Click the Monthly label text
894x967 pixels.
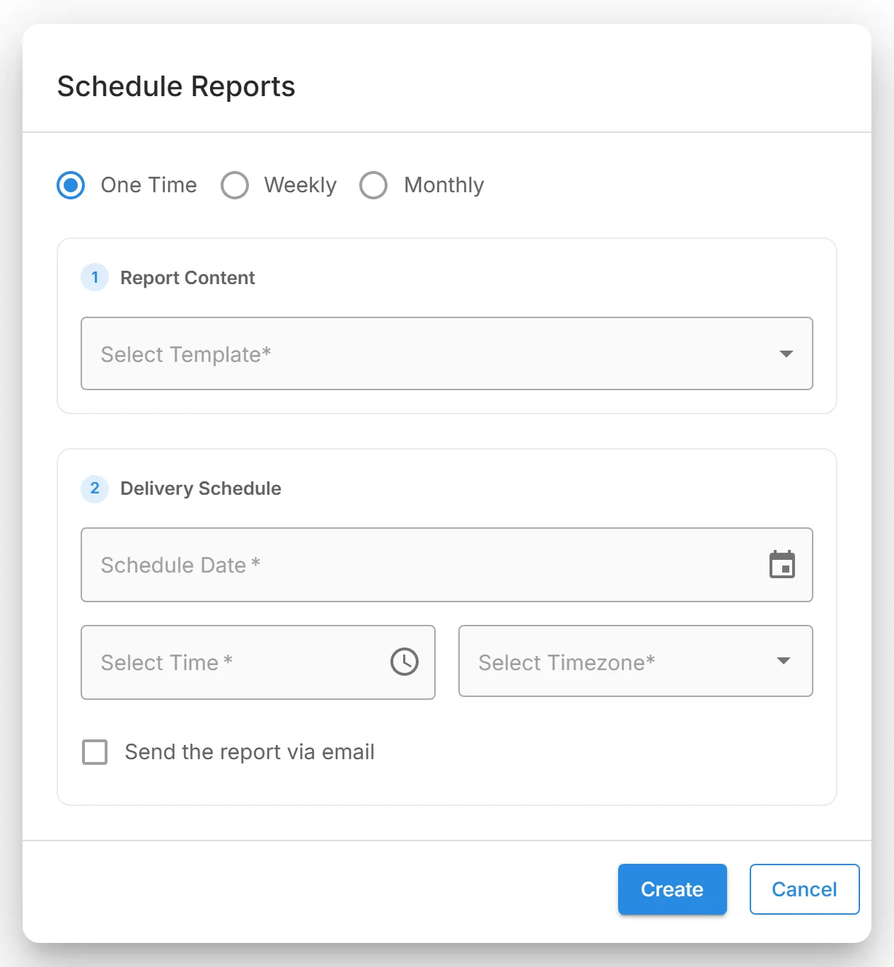pos(444,185)
